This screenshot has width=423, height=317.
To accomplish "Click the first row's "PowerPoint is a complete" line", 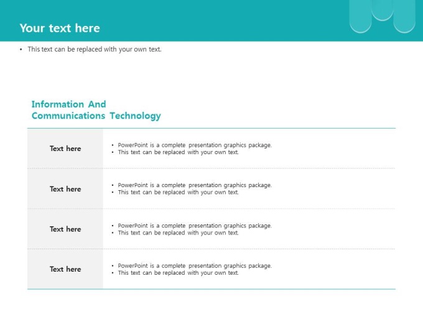I will [x=195, y=145].
